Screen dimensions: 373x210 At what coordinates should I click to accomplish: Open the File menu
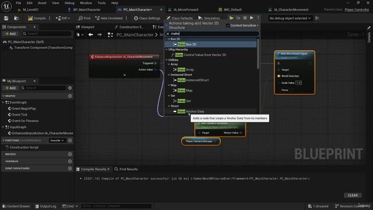coord(18,3)
